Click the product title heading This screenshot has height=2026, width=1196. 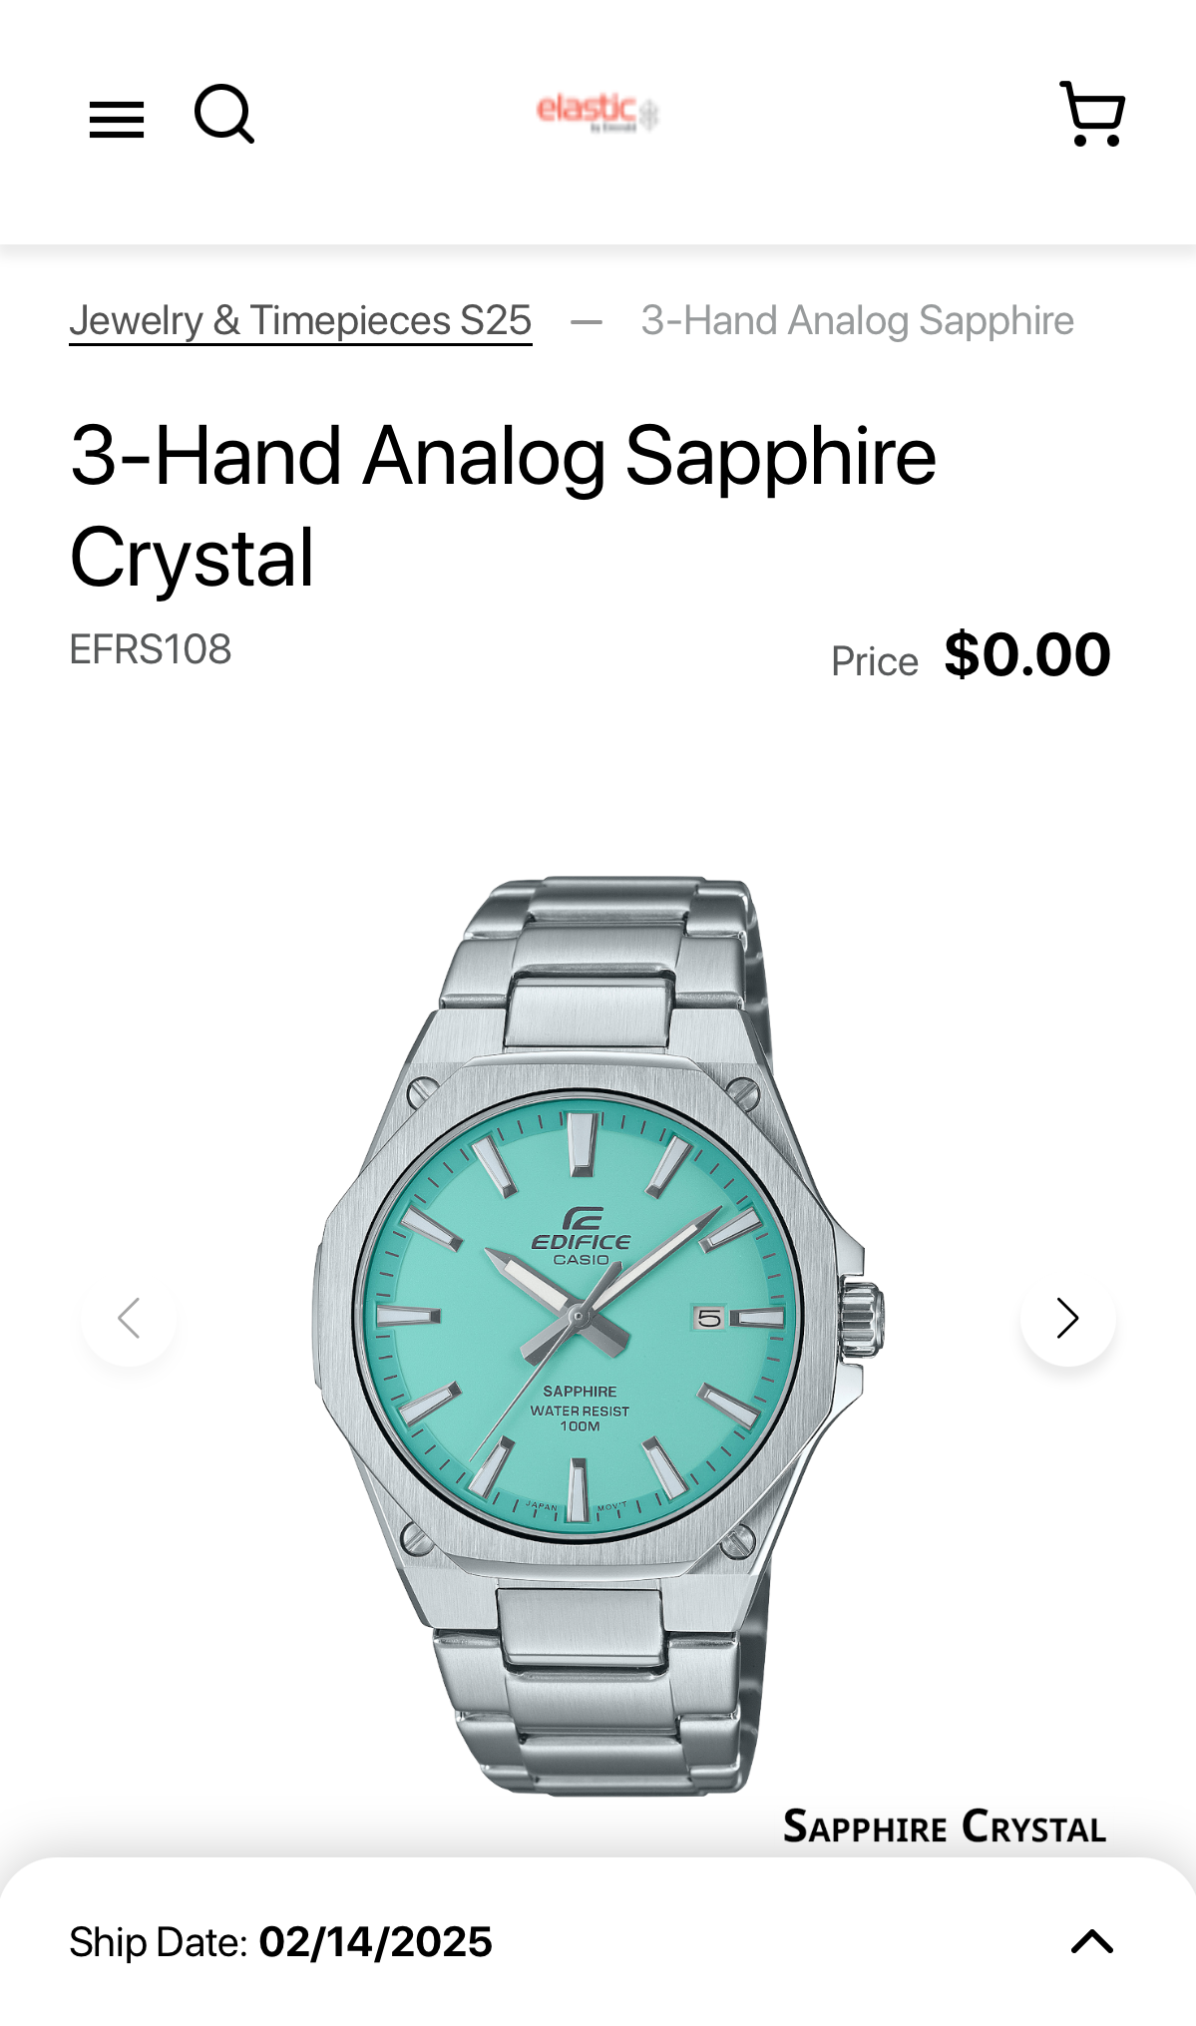click(x=503, y=506)
